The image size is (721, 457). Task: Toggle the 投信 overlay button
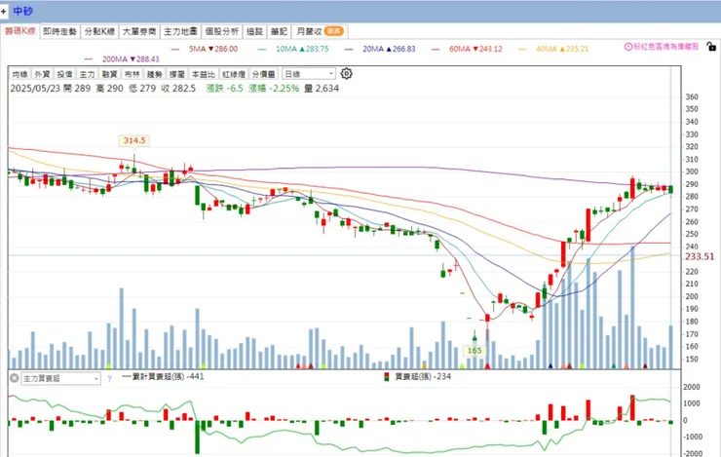point(65,74)
